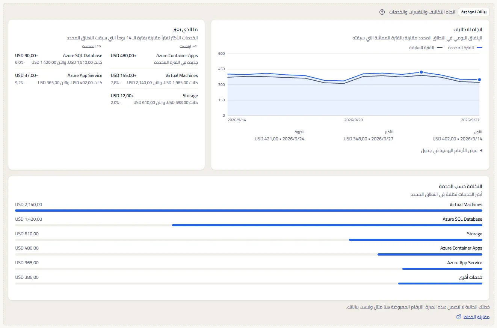Click the Virtual Machines cost bar
Viewport: 497px width, 328px height.
tap(249, 211)
